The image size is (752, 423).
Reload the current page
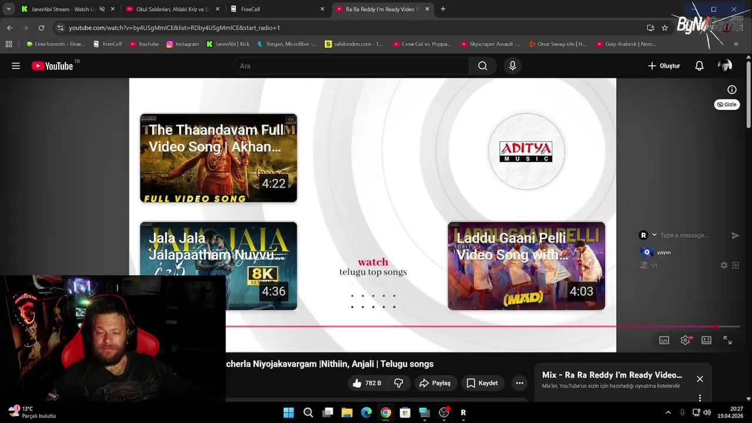point(41,28)
